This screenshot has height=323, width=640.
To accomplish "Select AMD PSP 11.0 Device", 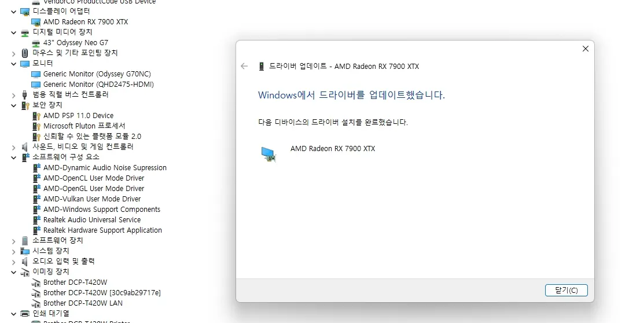I will pos(78,116).
